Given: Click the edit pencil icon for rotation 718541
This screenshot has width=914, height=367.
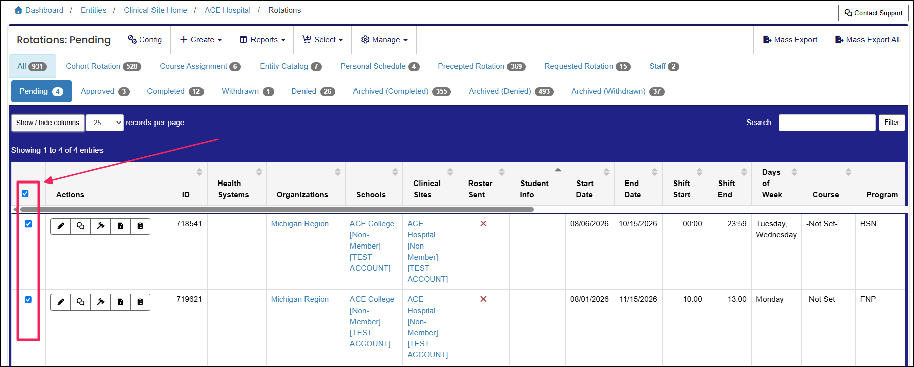Looking at the screenshot, I should coord(61,226).
